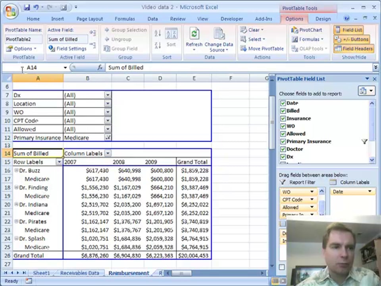
Task: Click the Office Button orb
Action: click(11, 11)
